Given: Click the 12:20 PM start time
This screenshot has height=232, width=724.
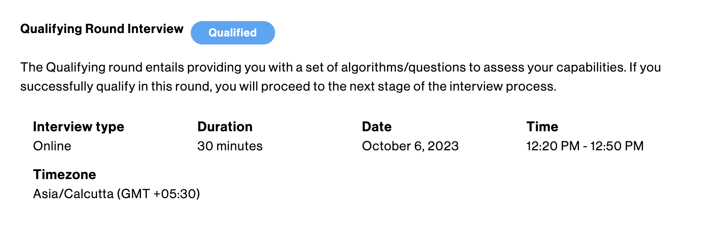Looking at the screenshot, I should coord(553,146).
